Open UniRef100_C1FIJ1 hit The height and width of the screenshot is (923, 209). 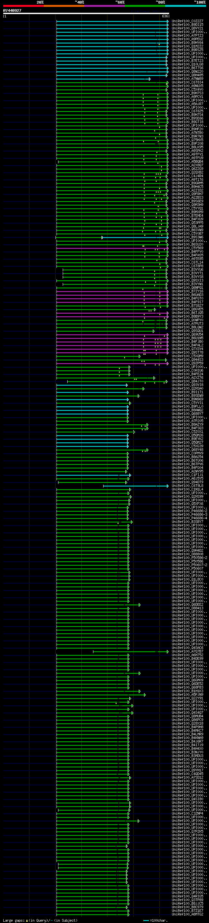(187, 475)
